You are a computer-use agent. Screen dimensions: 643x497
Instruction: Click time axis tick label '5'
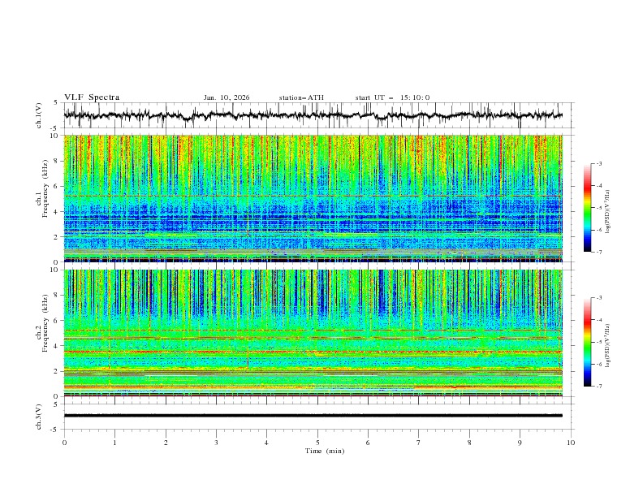tap(317, 443)
